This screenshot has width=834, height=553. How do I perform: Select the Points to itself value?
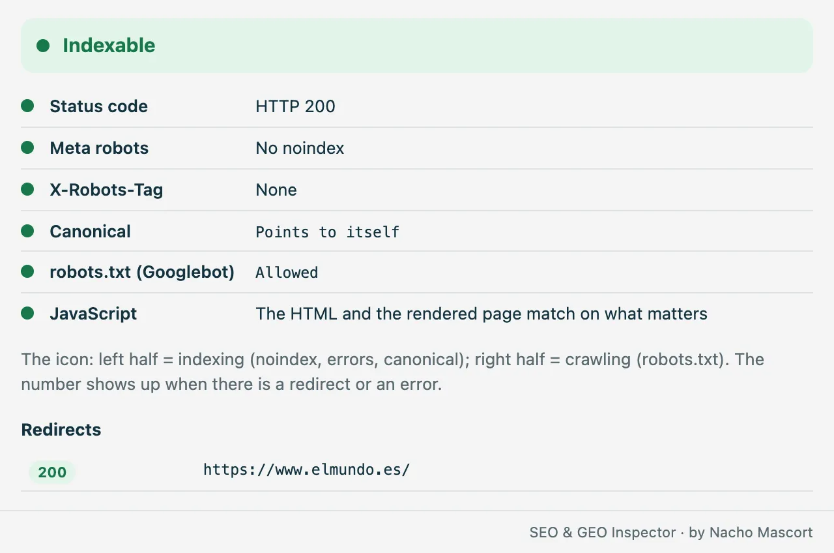coord(327,232)
